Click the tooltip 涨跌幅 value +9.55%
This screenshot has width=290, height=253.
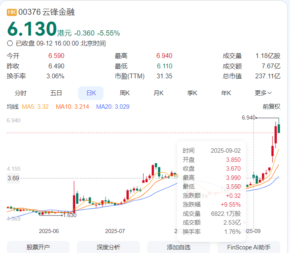coord(231,205)
